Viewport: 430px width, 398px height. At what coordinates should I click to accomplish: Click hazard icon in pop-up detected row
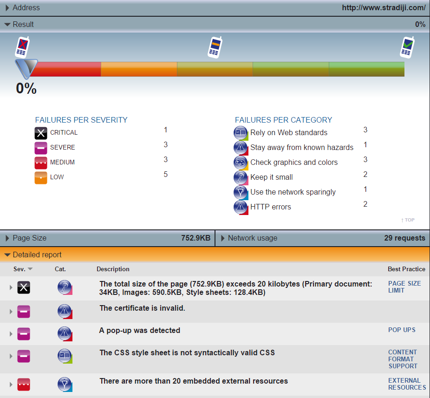click(x=65, y=334)
